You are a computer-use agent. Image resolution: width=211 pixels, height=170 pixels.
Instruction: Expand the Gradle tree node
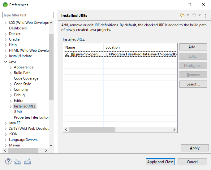tap(6, 40)
